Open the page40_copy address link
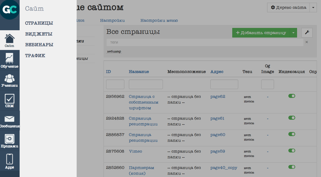The image size is (321, 177). (224, 168)
